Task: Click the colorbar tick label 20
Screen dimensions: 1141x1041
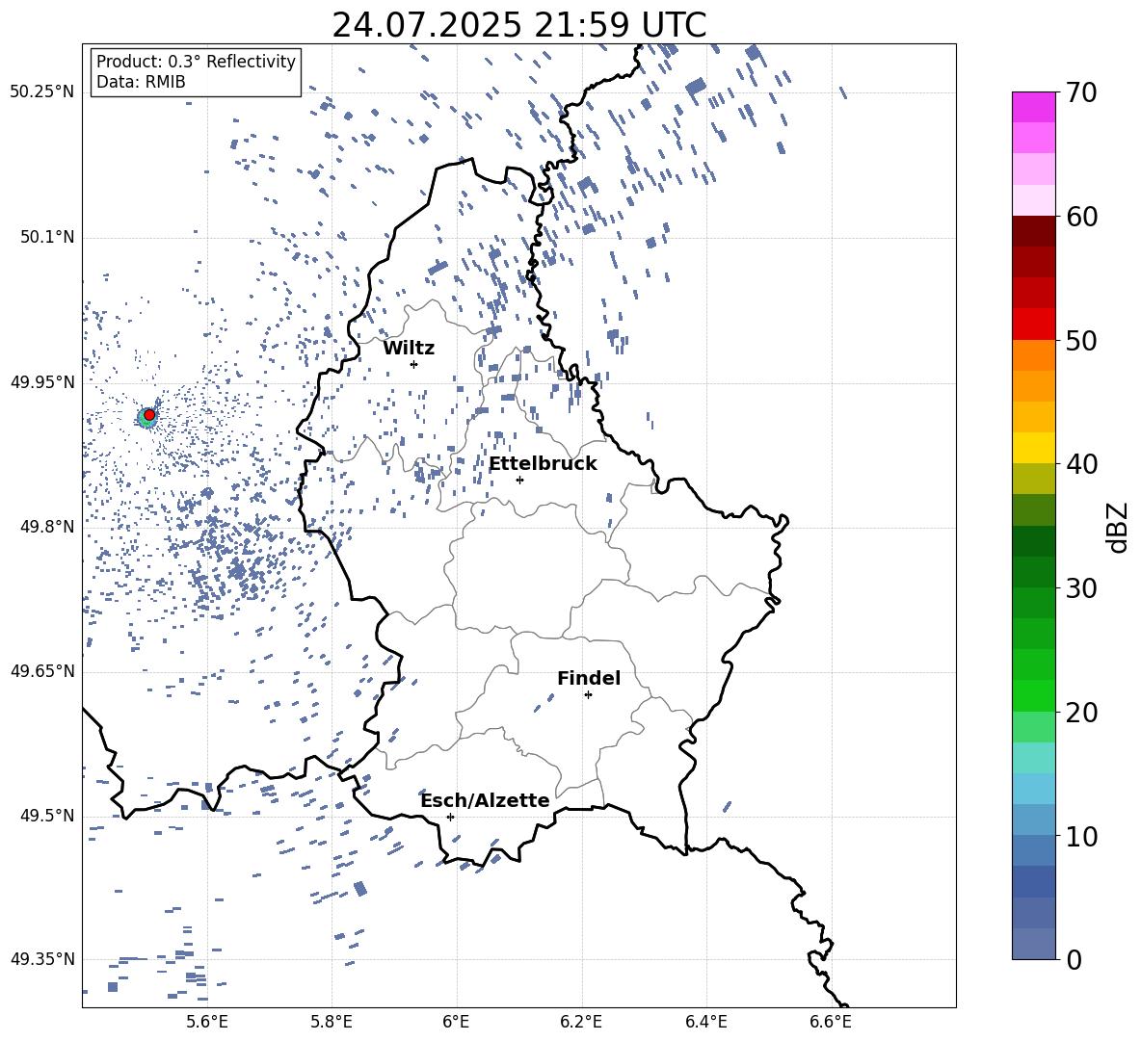Action: click(x=1081, y=713)
